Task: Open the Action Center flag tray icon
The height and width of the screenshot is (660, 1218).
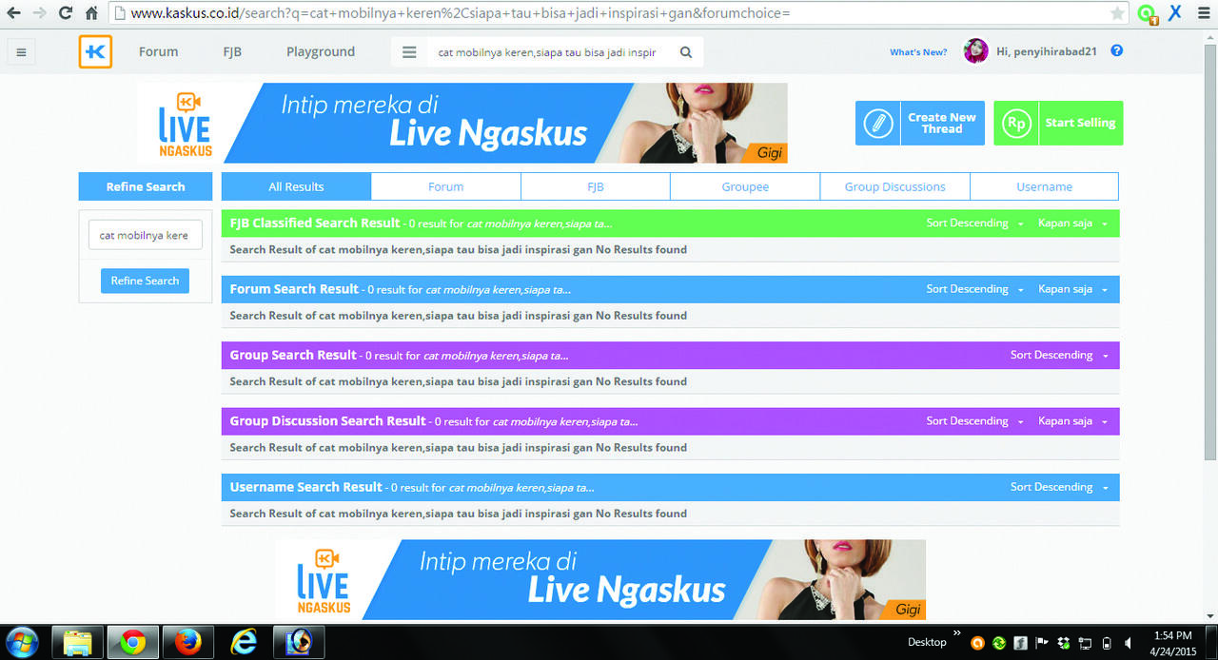Action: click(x=1041, y=643)
